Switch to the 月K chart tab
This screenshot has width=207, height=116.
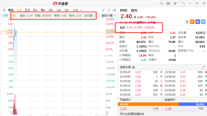(51, 10)
